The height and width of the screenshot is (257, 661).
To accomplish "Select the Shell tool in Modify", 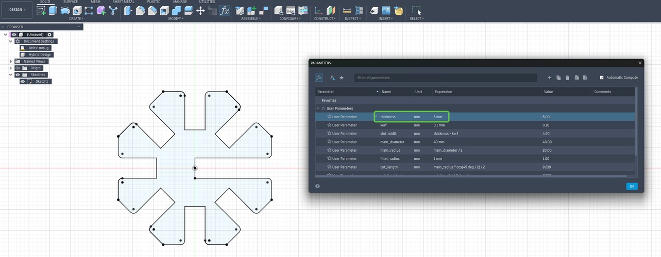I will pyautogui.click(x=164, y=10).
